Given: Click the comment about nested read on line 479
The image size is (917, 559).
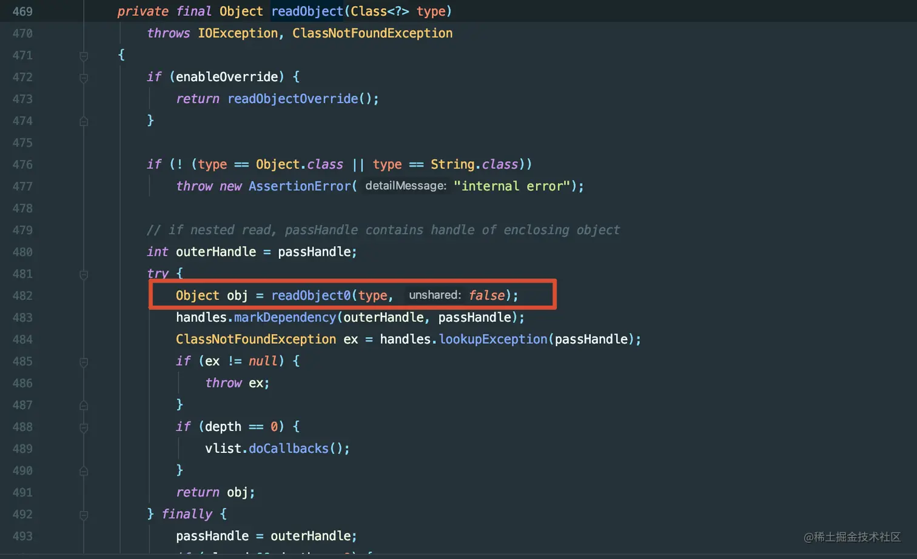Looking at the screenshot, I should [383, 230].
